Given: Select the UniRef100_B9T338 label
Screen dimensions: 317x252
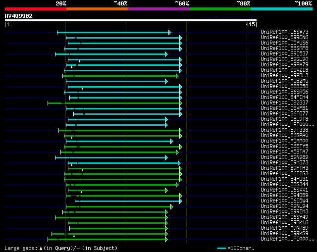Looking at the screenshot, I should (x=284, y=130).
